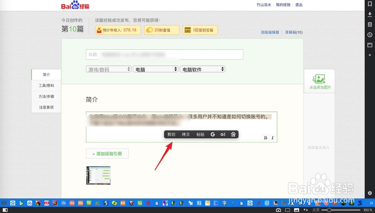Open browser settings gear icon
Viewport: 375px width, 213px height.
click(x=370, y=193)
